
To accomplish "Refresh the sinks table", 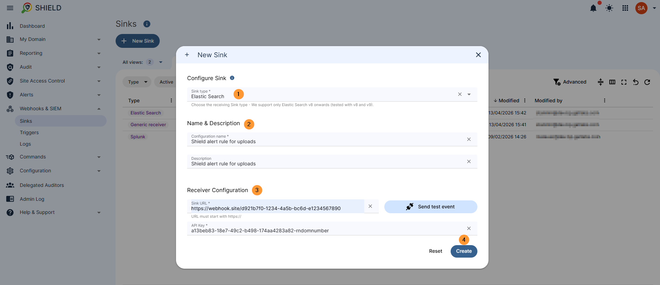I will 647,82.
